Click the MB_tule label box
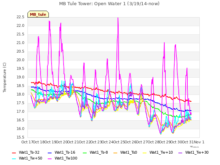Viewport: 220px width, 165px height. 38,14
